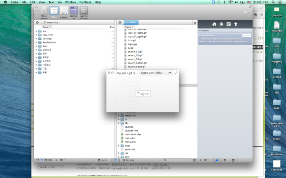Open the share button in Quick Look
This screenshot has height=178, width=286.
(169, 73)
